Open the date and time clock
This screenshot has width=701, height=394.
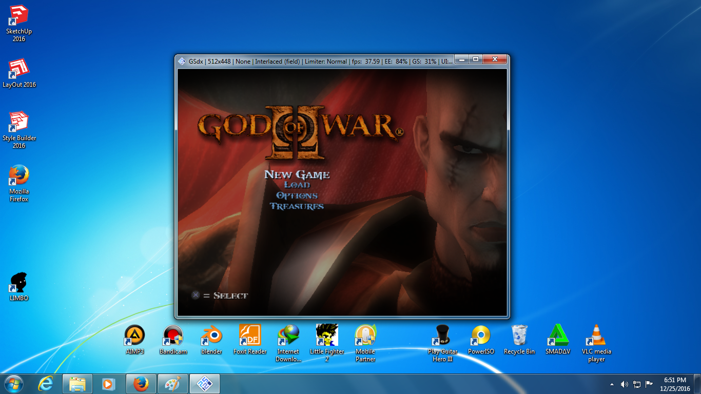[675, 384]
